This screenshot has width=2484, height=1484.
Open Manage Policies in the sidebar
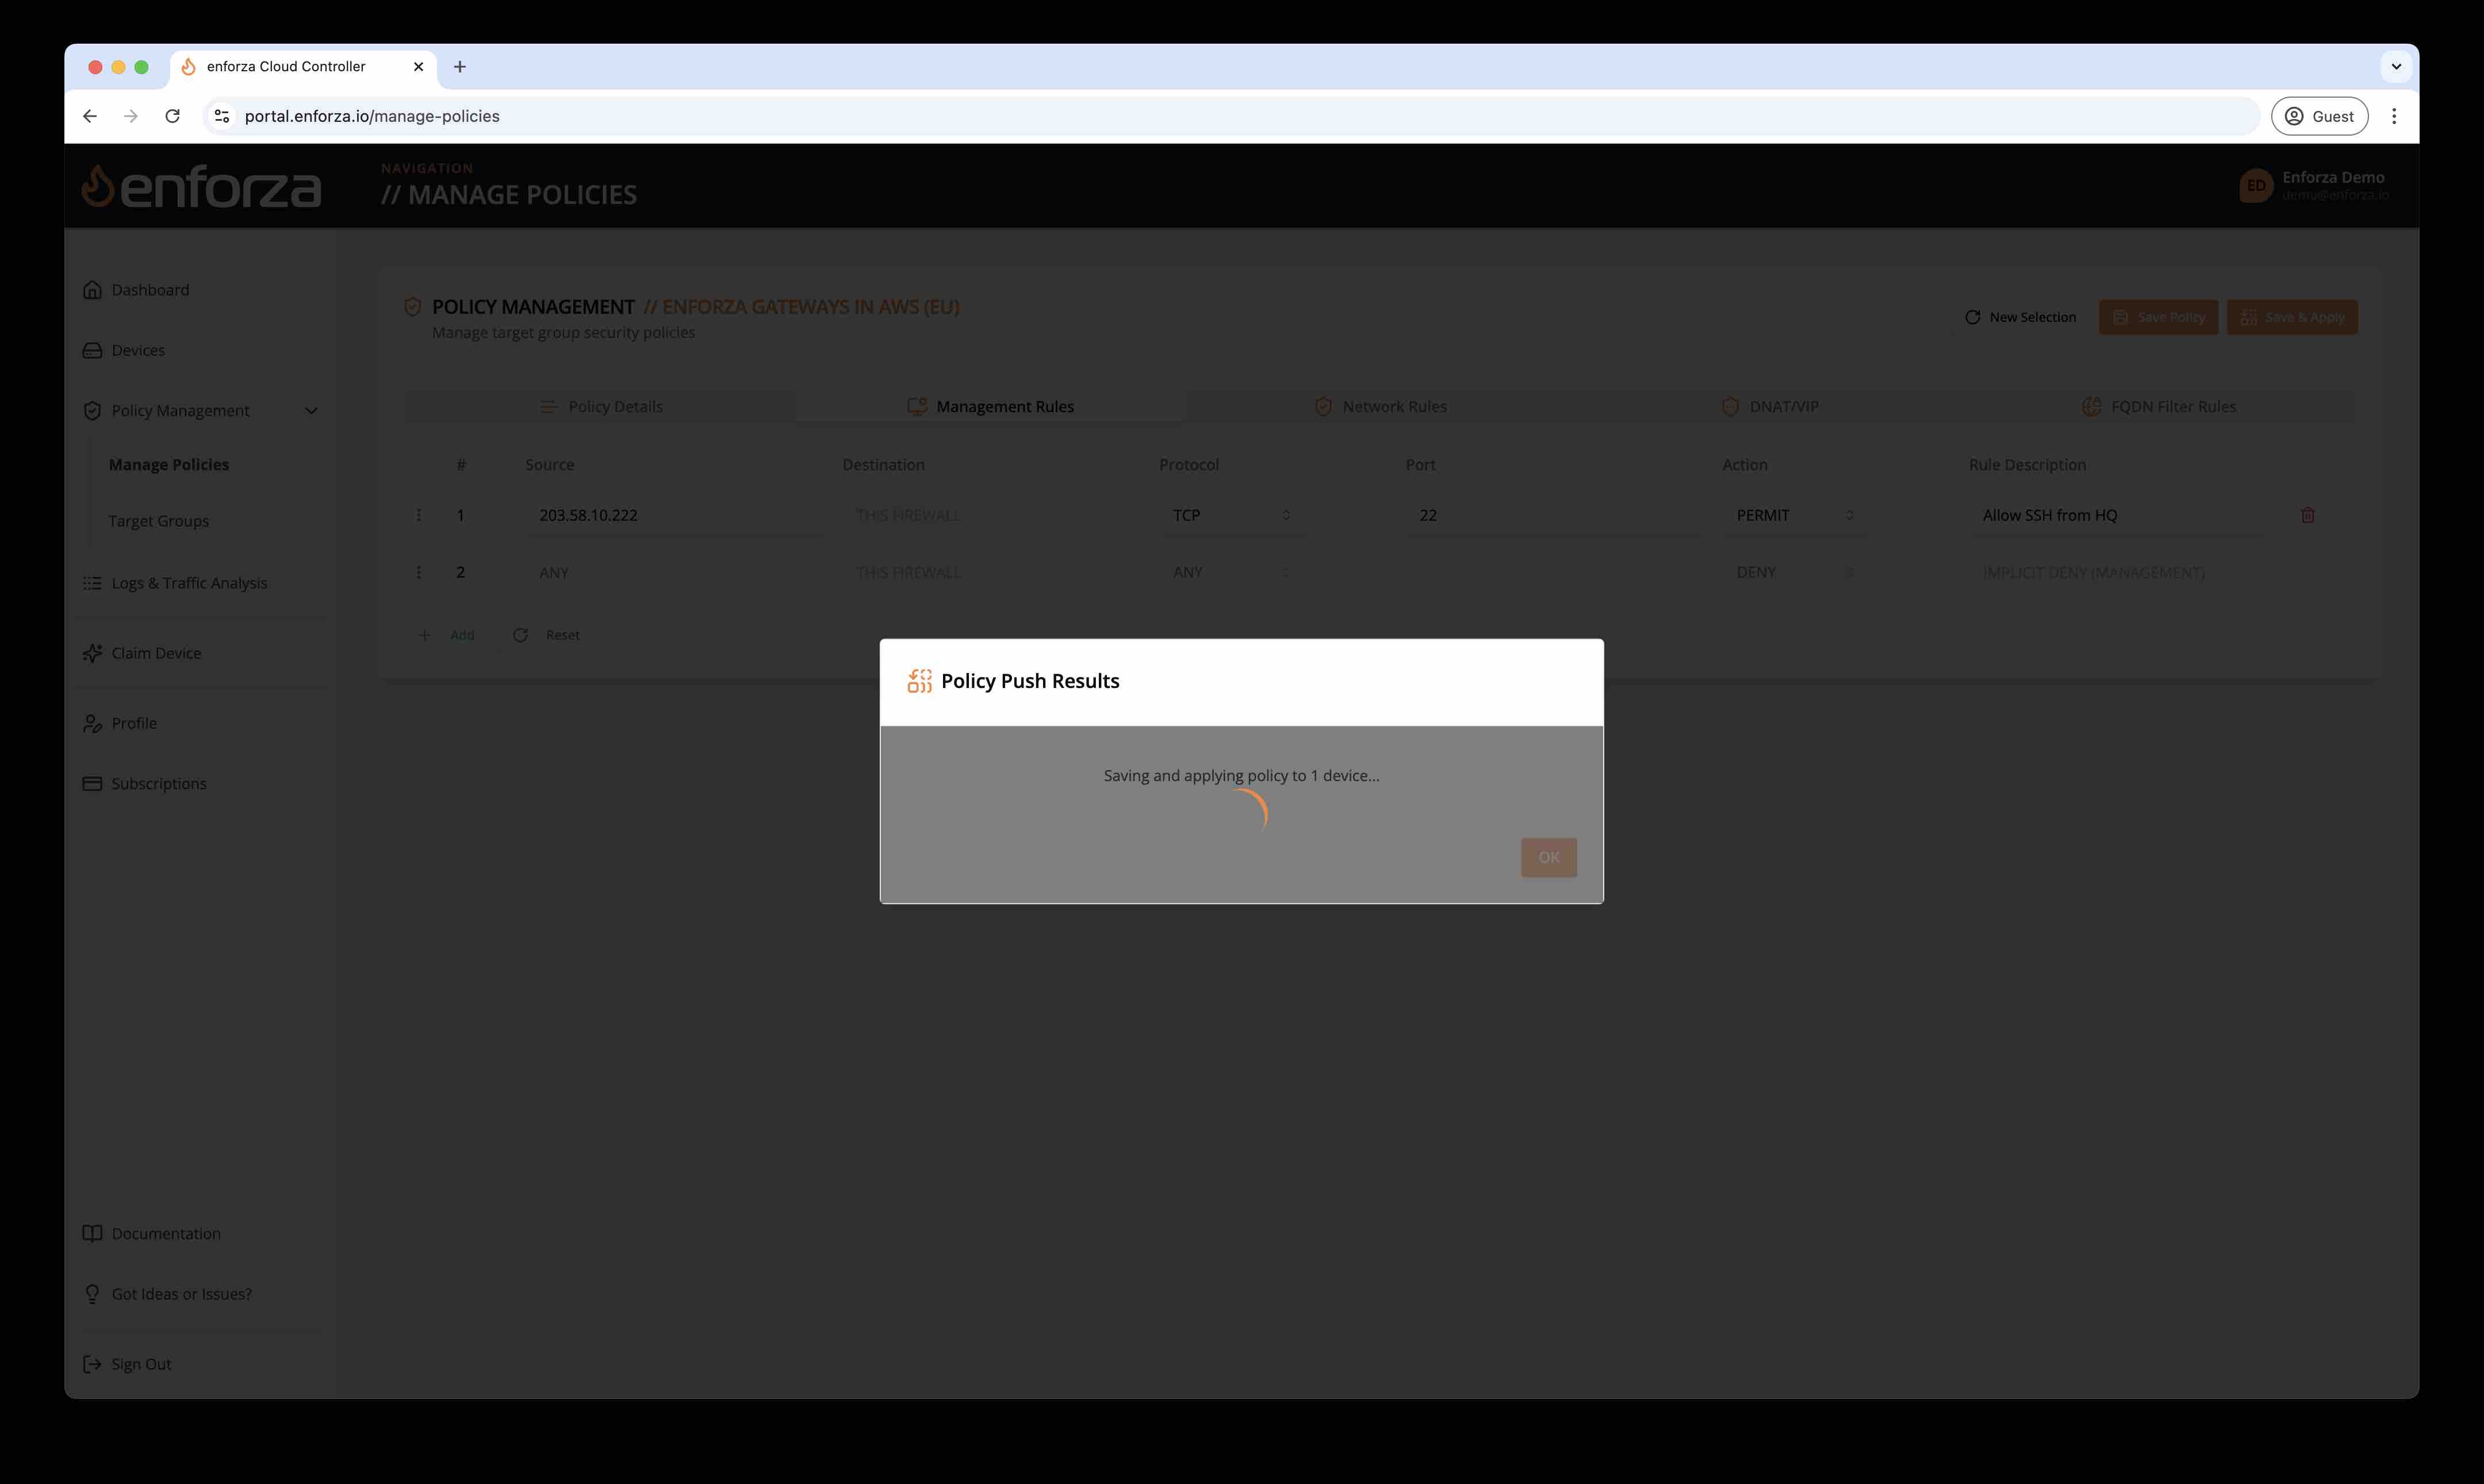point(169,465)
